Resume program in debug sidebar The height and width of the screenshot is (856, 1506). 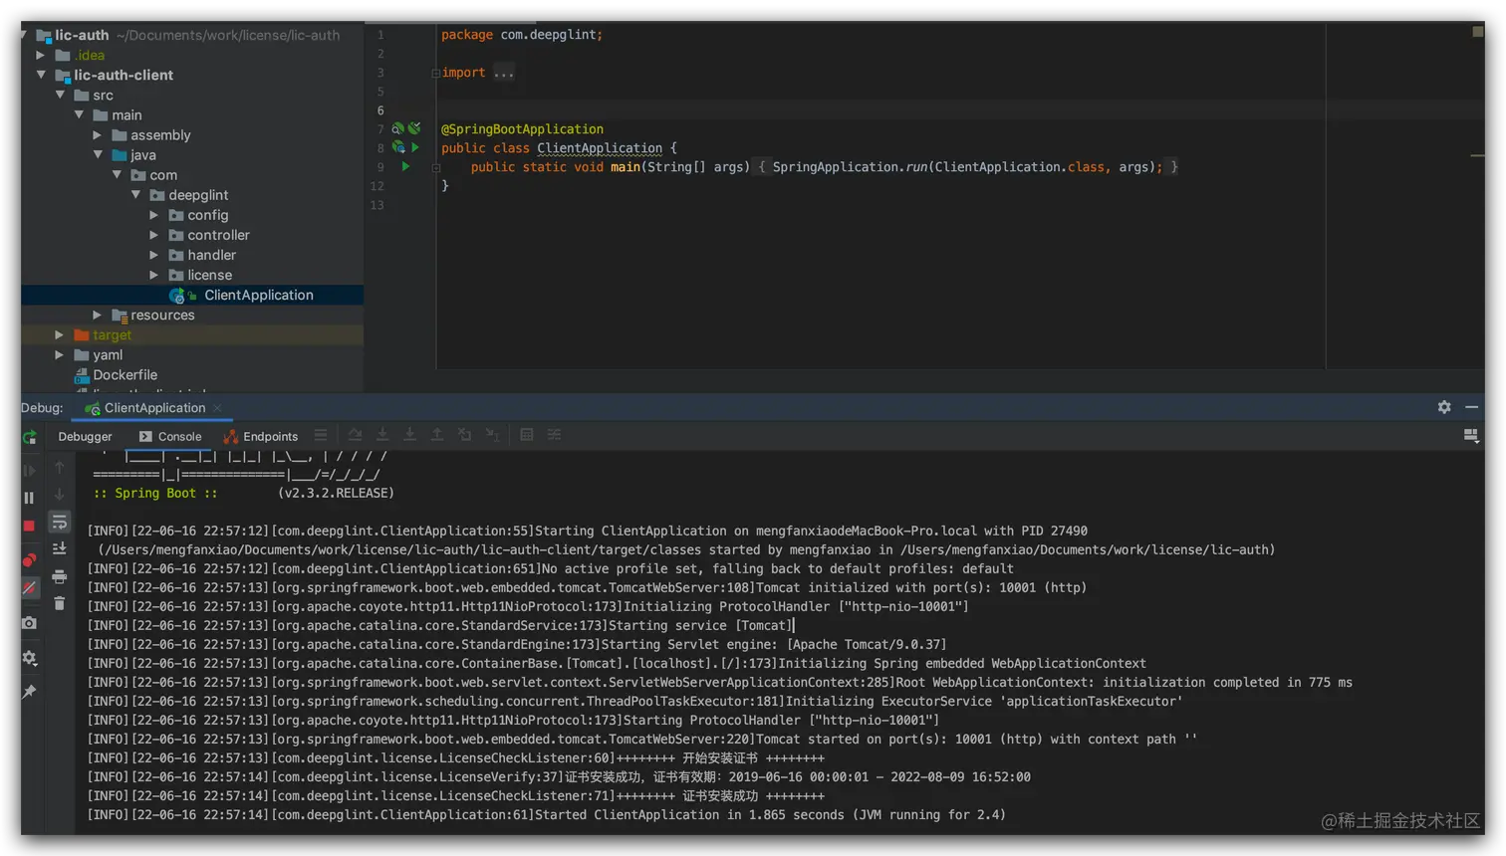pyautogui.click(x=30, y=470)
